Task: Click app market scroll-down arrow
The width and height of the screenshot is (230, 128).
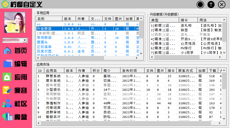Action: 224,119
